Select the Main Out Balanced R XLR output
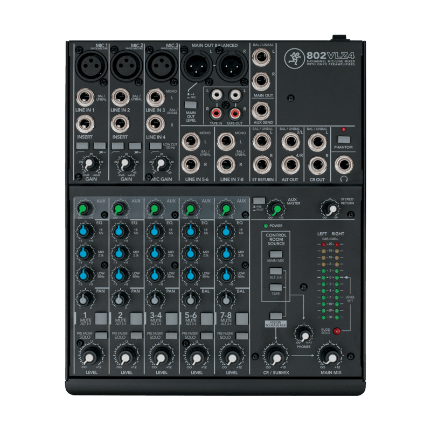The image size is (431, 431). point(232,66)
